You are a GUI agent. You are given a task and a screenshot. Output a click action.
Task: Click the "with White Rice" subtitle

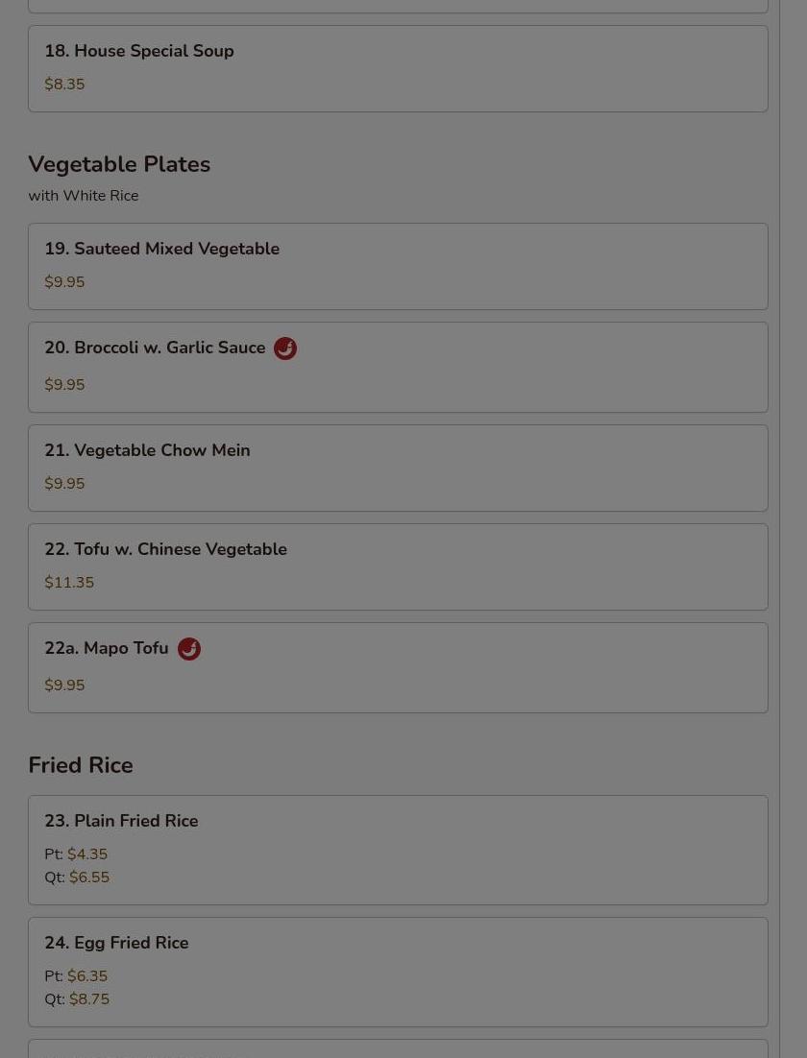(84, 196)
